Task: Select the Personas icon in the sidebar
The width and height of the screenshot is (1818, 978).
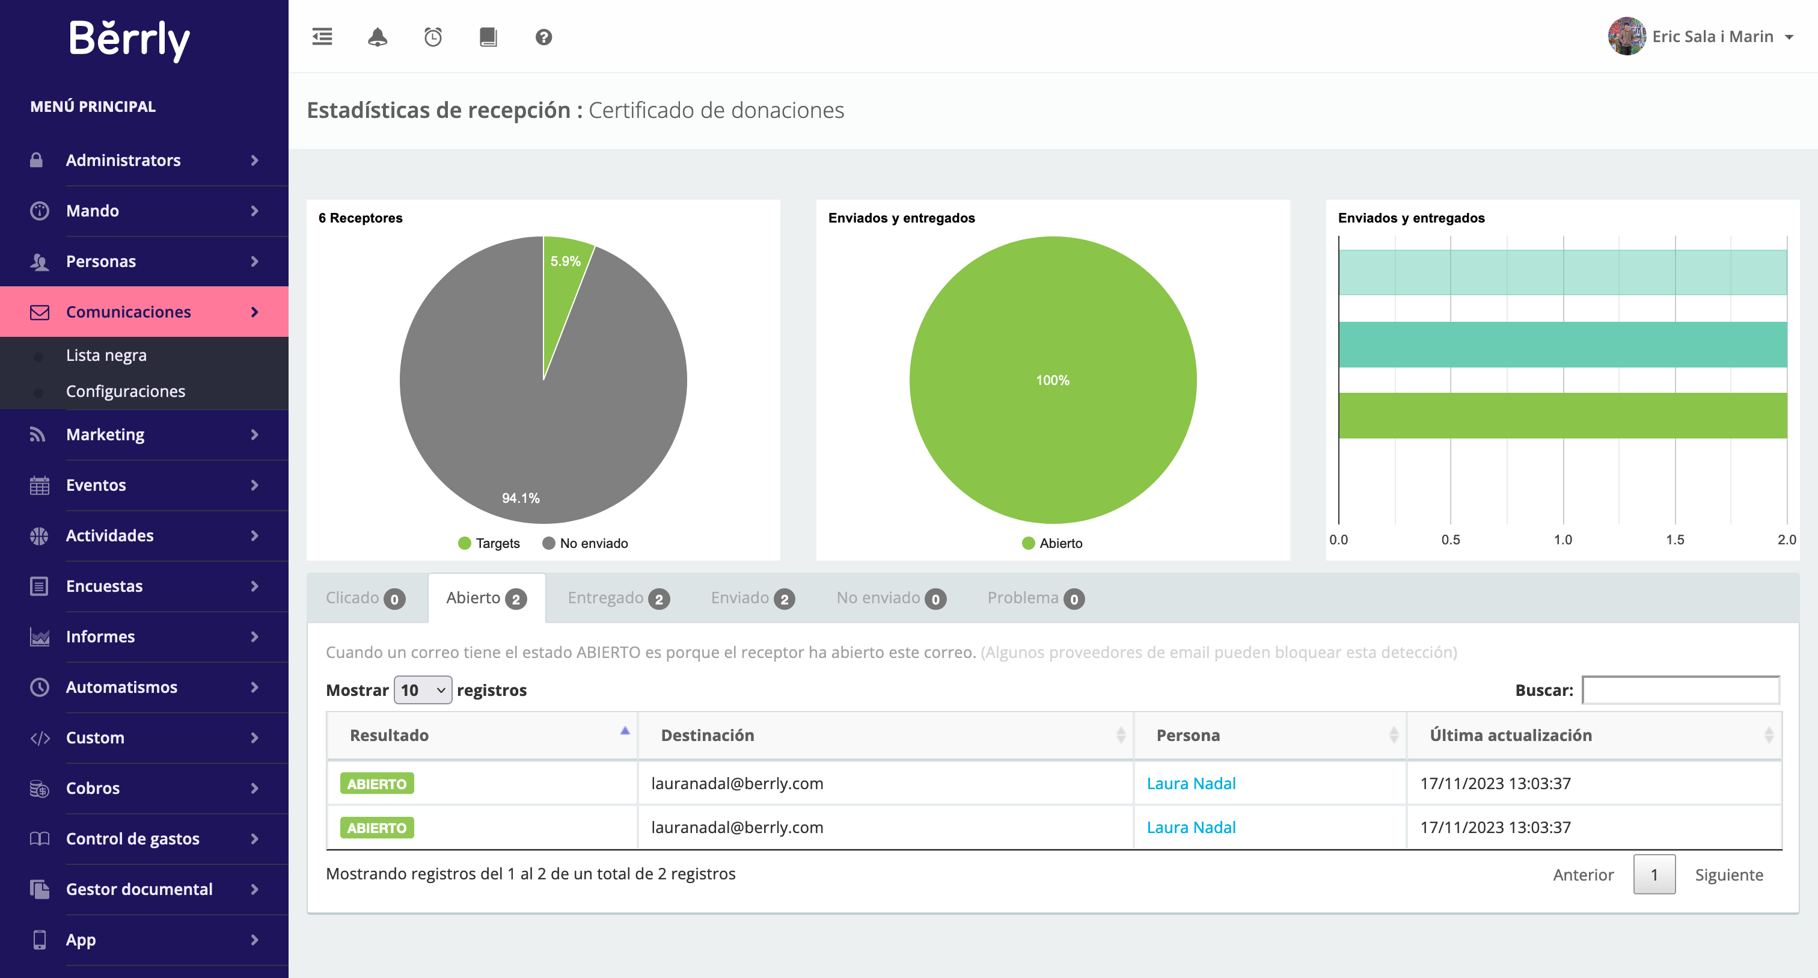Action: tap(39, 260)
